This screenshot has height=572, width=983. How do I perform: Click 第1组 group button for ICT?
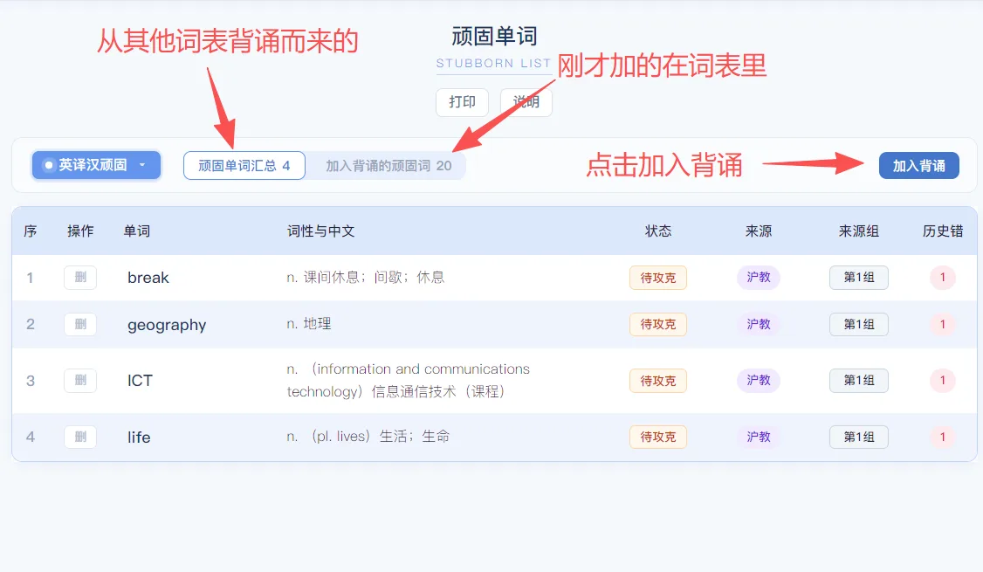tap(859, 380)
